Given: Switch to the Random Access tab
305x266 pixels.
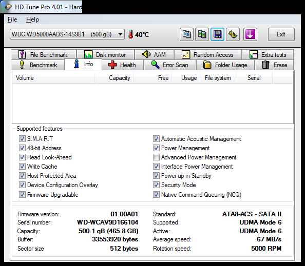Looking at the screenshot, I should (x=208, y=54).
